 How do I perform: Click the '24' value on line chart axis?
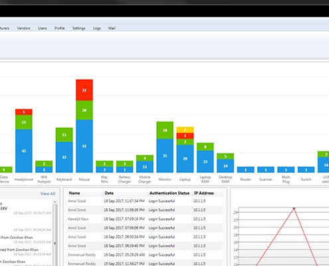click(235, 212)
